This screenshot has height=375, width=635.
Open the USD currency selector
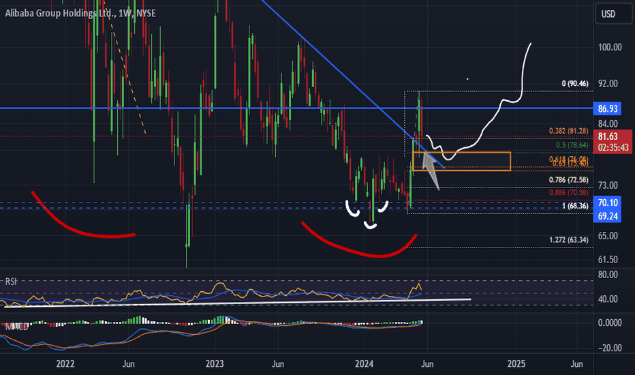coord(613,14)
